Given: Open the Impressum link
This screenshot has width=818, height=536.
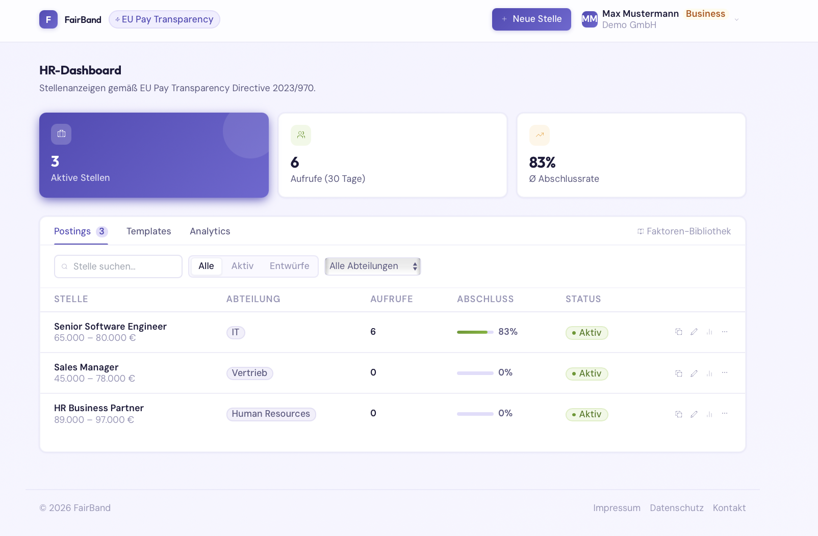Looking at the screenshot, I should (x=617, y=508).
